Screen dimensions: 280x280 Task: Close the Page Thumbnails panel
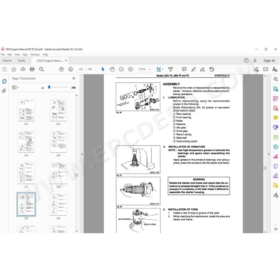[x=74, y=78]
